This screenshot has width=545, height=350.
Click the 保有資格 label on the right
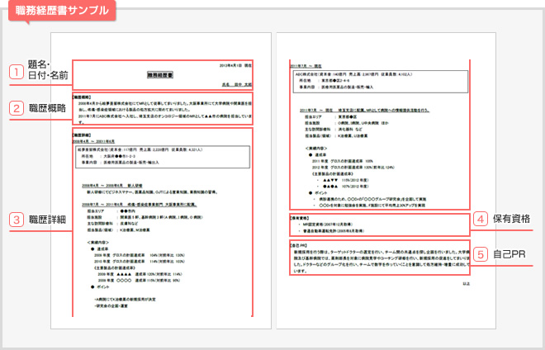(x=515, y=220)
